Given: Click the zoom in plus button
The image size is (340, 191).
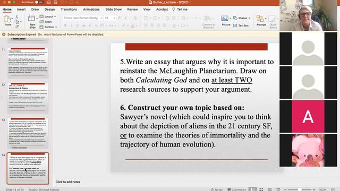Looking at the screenshot, I should click(x=314, y=189).
